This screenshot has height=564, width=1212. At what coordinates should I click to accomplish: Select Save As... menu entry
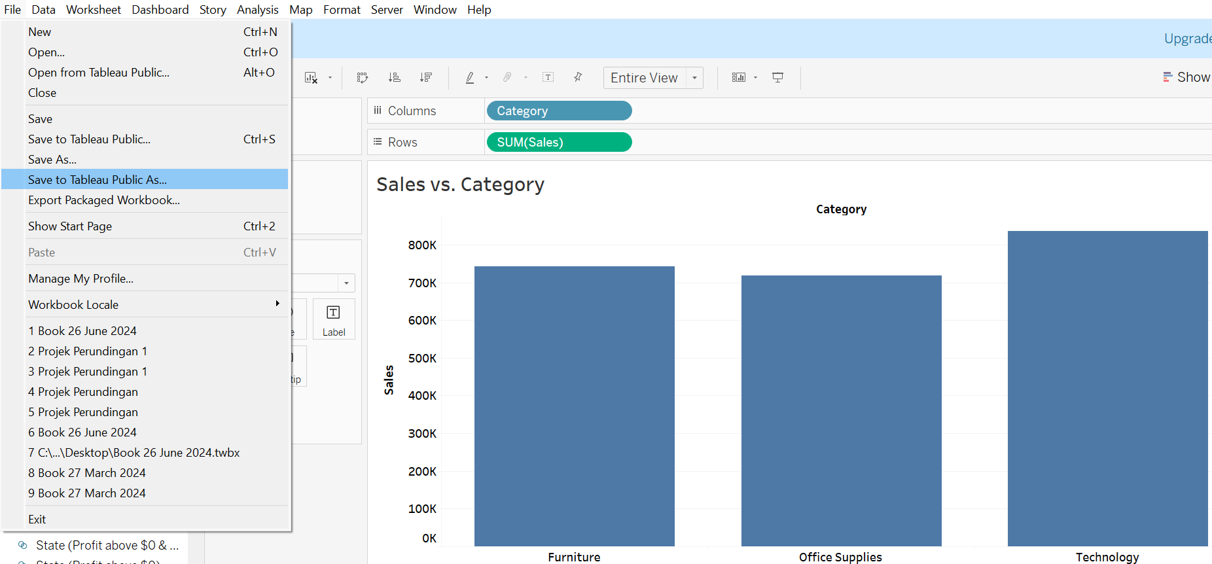(x=145, y=160)
